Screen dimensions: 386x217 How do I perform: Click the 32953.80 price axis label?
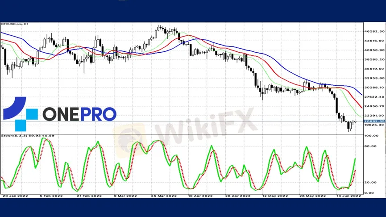point(373,78)
